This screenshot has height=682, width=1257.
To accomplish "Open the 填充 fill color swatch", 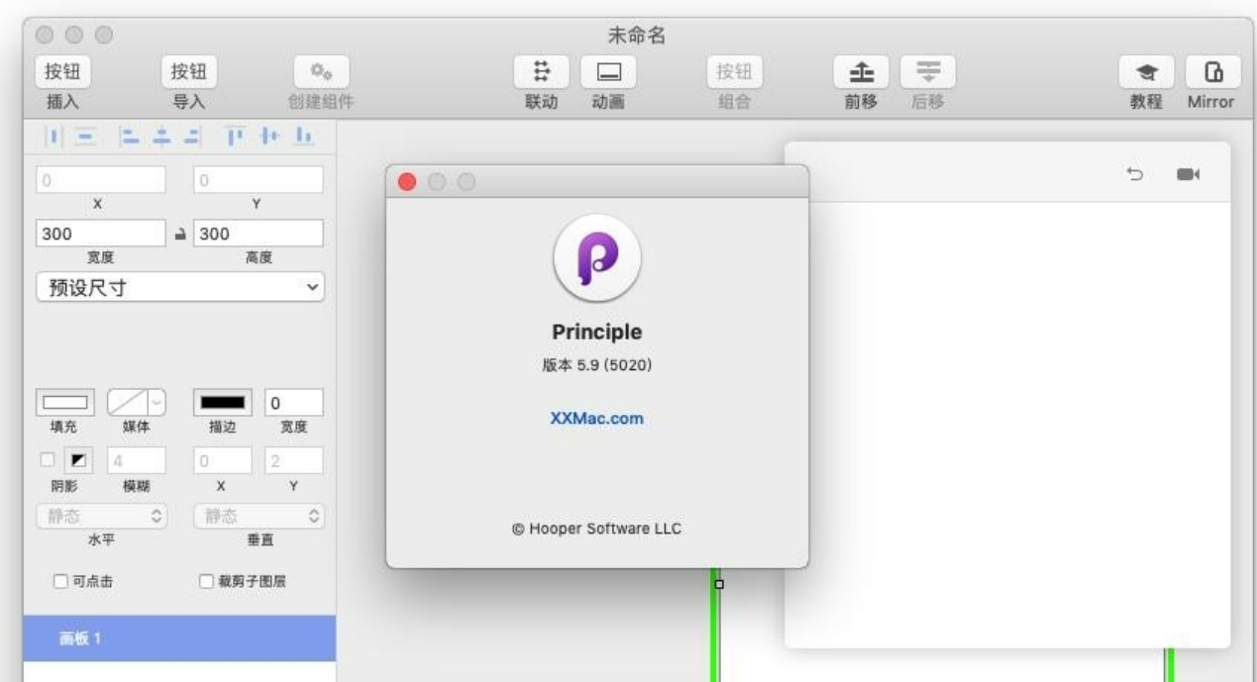I will 65,403.
